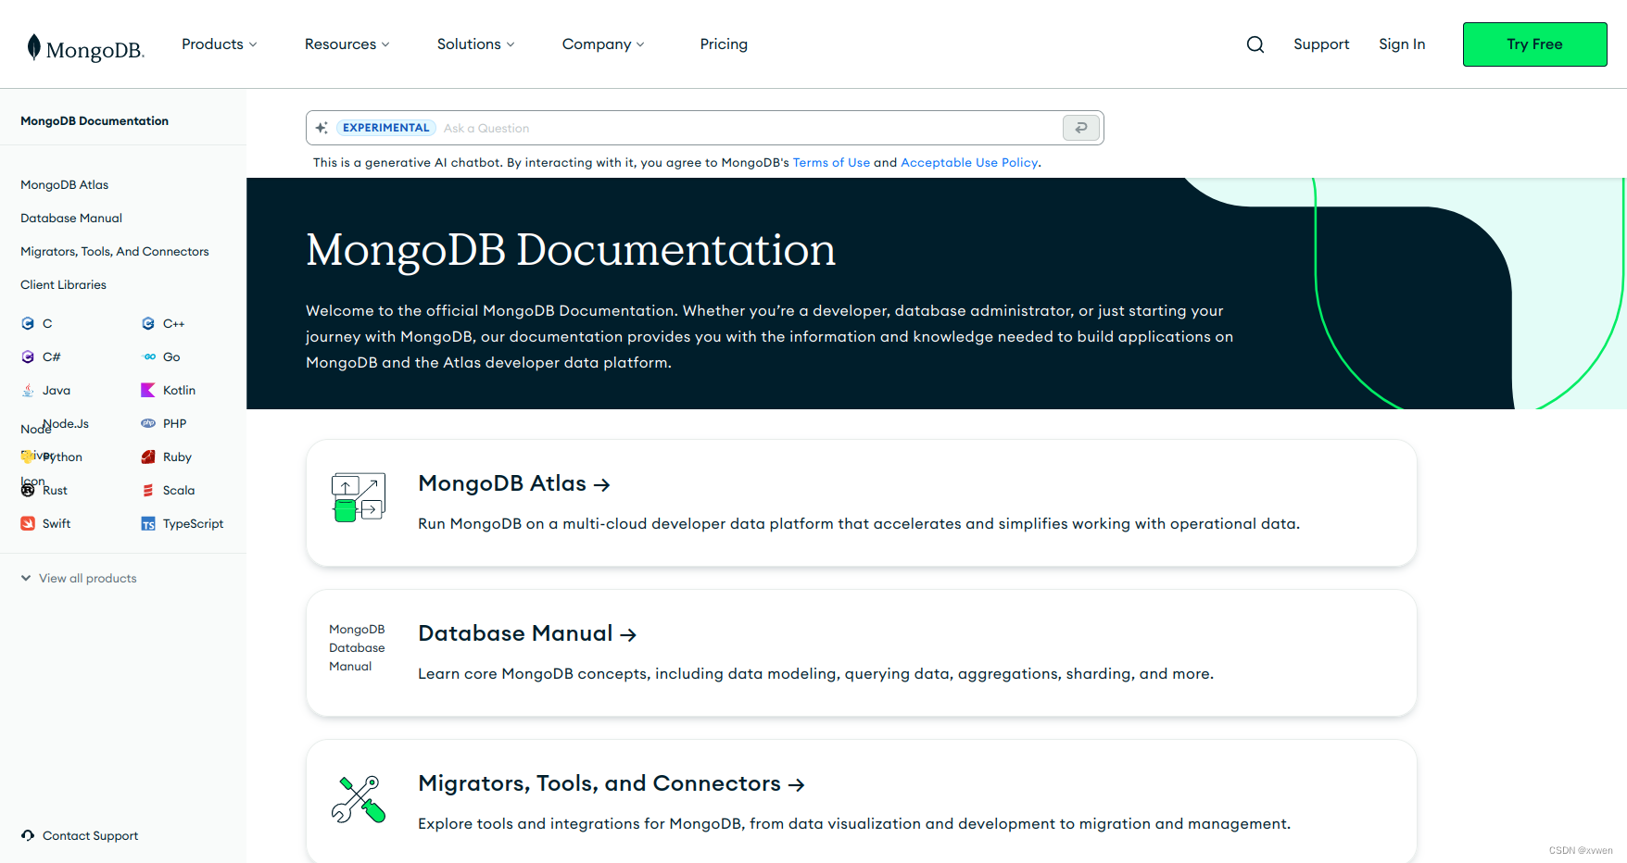Click the wrench and screwdriver tools icon

click(x=359, y=799)
